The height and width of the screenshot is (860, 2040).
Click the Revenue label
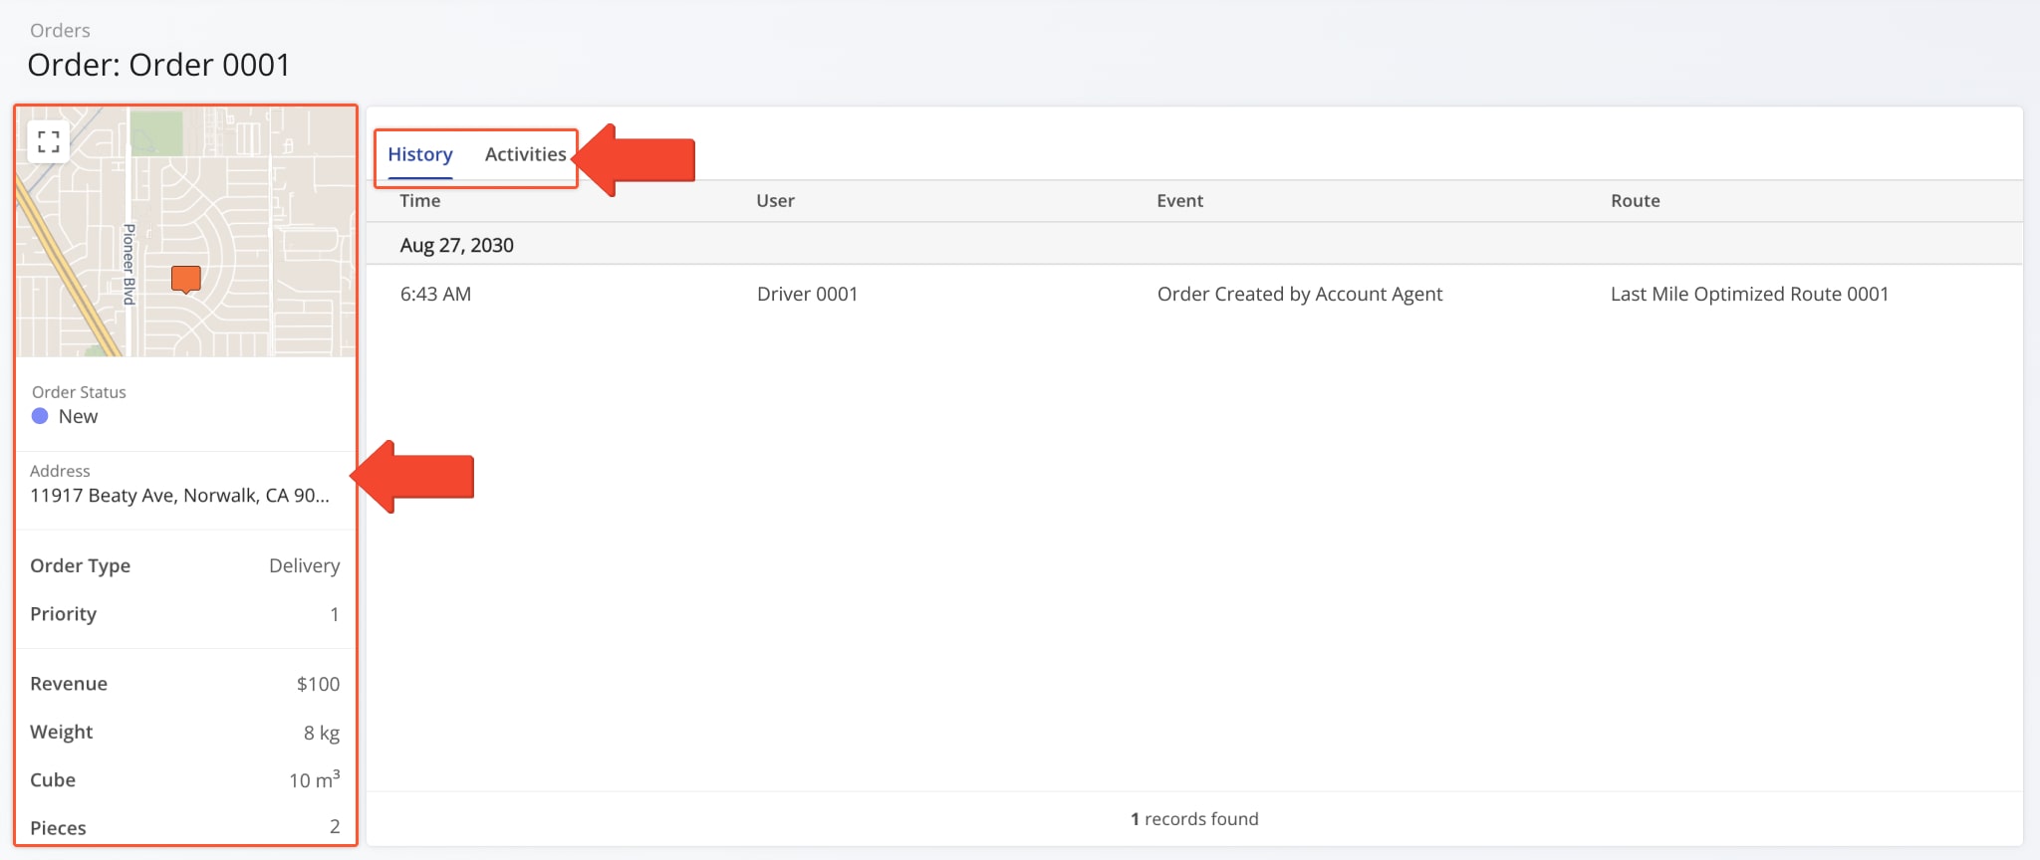(x=69, y=684)
